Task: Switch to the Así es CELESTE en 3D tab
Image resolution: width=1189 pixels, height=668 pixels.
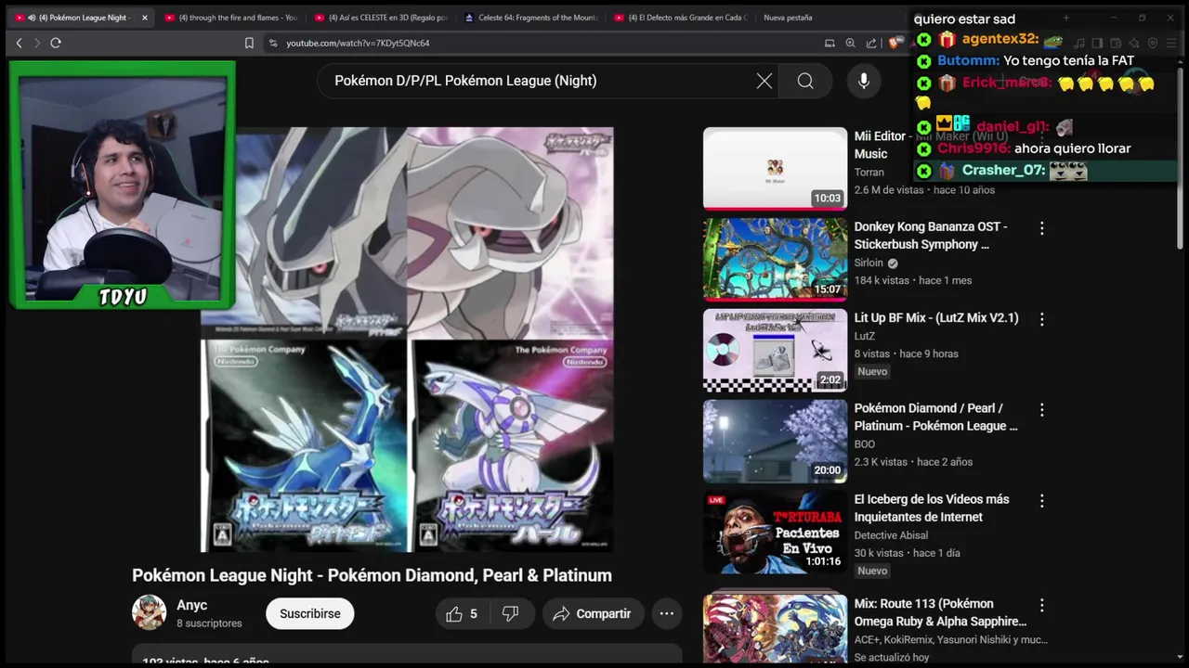Action: click(381, 18)
